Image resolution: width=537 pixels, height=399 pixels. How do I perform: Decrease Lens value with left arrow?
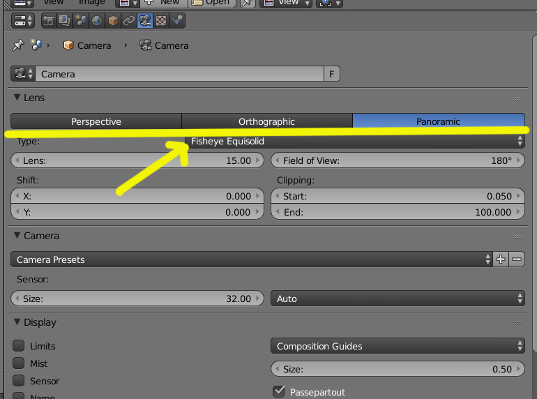point(17,160)
